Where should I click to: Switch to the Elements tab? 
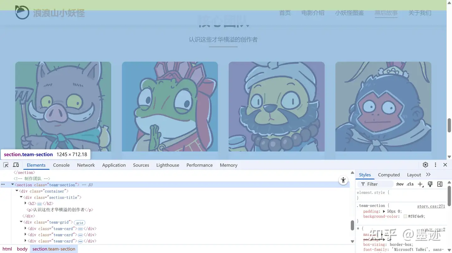pyautogui.click(x=36, y=165)
